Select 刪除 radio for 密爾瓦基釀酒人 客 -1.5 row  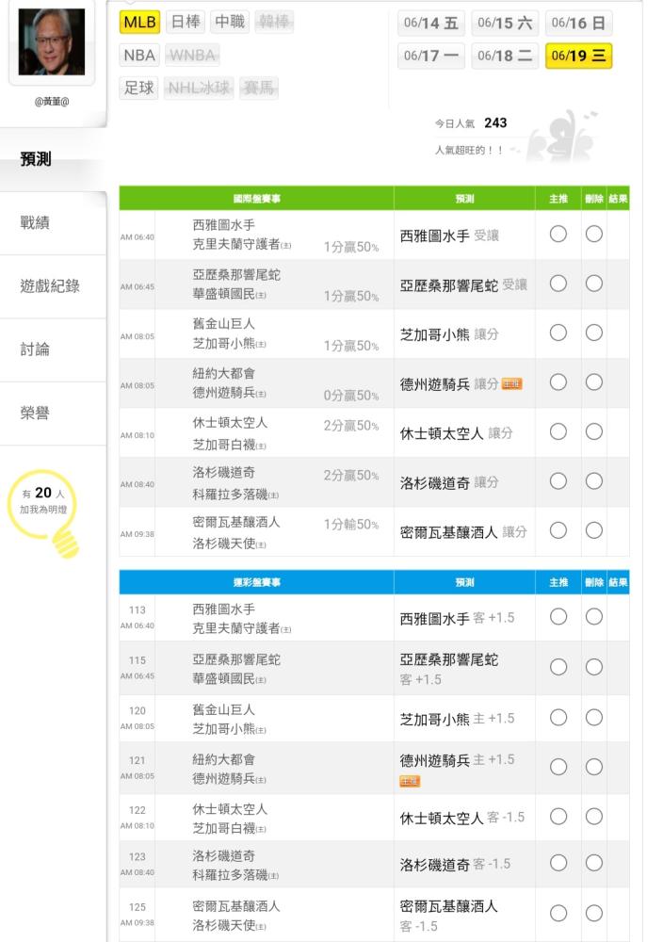593,913
